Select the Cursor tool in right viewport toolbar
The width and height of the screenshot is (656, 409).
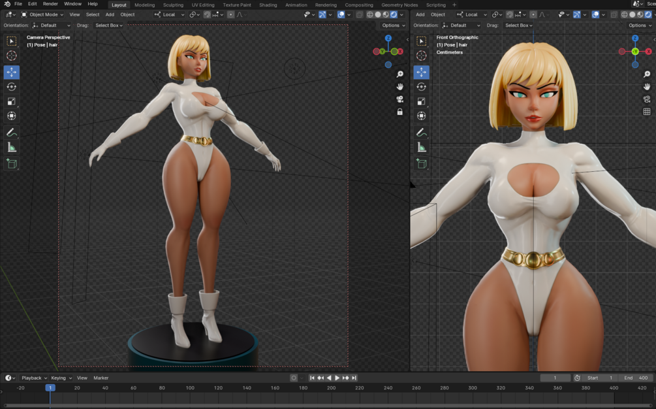pyautogui.click(x=421, y=56)
